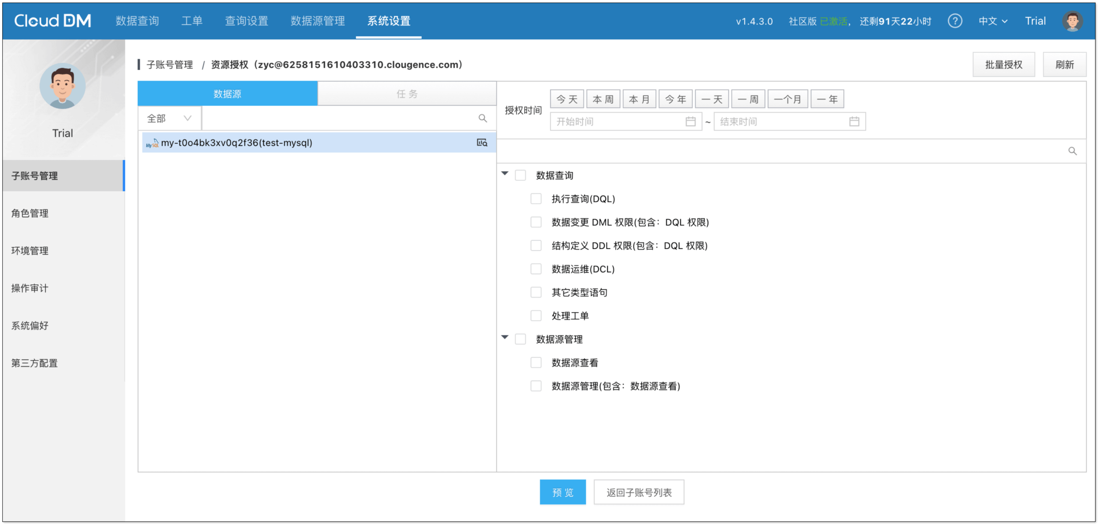
Task: Collapse the 数据查询 tree node
Action: [505, 174]
